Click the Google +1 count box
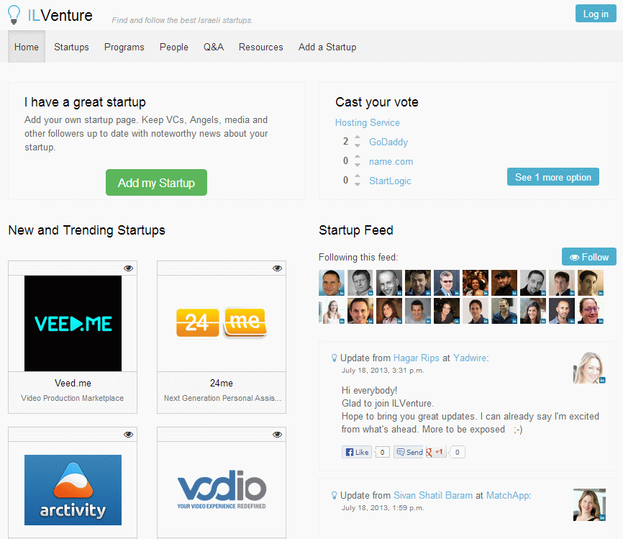623x539 pixels. point(458,452)
